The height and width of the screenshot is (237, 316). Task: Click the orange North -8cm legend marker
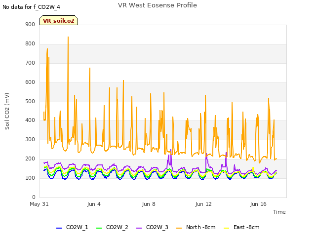179,228
